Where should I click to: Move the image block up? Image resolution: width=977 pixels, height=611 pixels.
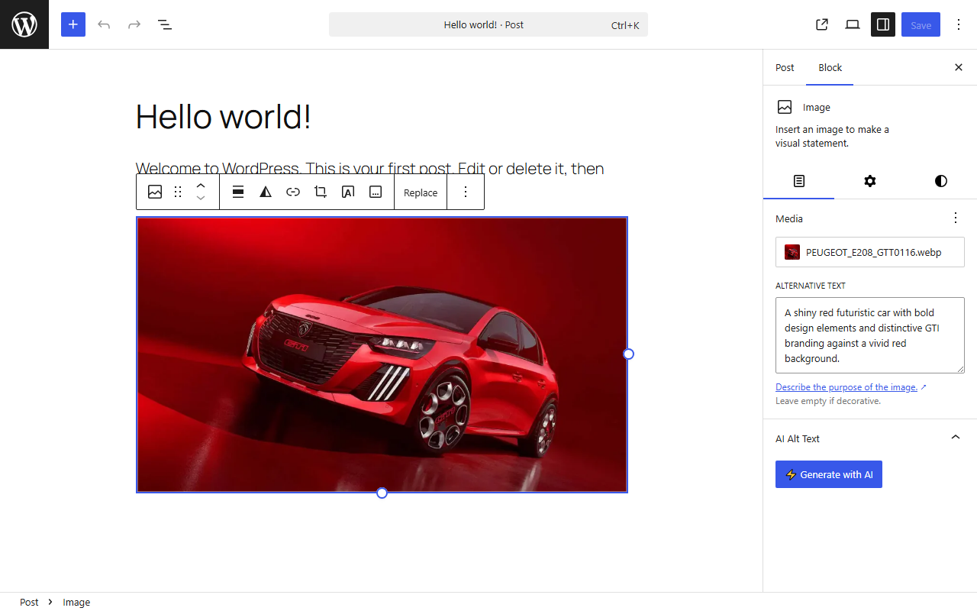tap(201, 186)
